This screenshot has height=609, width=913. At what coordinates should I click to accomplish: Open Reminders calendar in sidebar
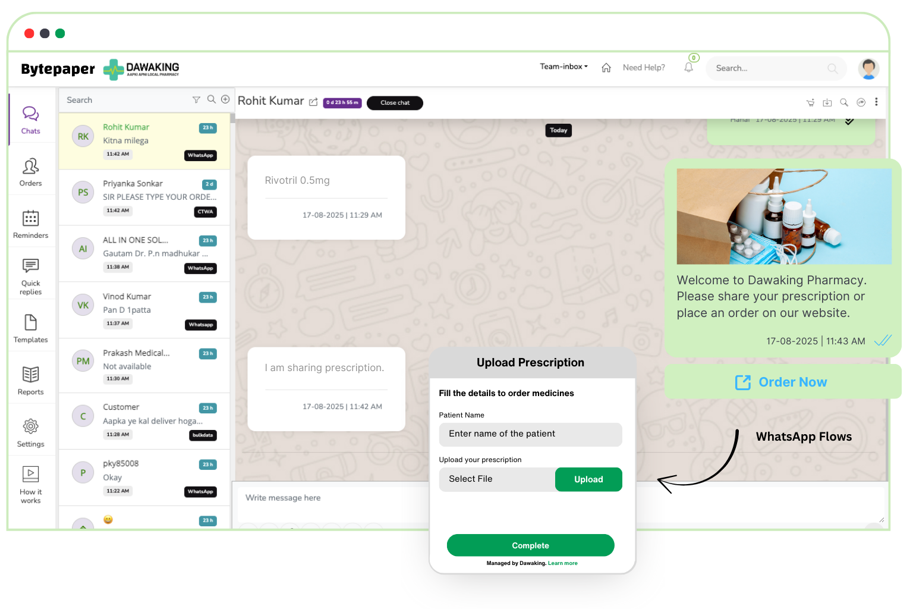tap(31, 224)
